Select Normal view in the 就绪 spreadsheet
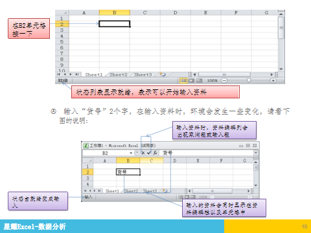Screen dimensions: 311x233 click(x=183, y=81)
